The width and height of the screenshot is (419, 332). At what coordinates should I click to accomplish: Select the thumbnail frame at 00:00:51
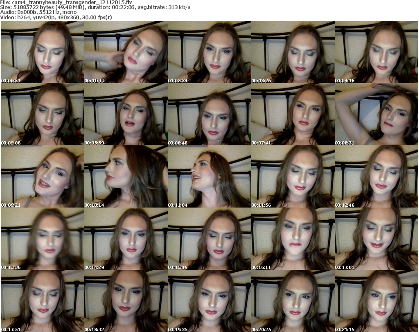[x=43, y=52]
